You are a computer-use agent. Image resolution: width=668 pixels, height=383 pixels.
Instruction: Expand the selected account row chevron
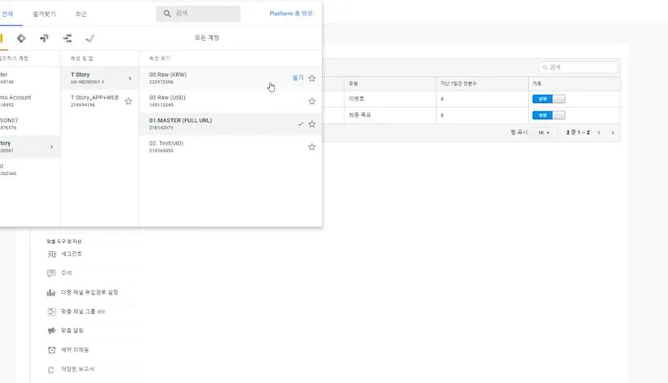(51, 147)
